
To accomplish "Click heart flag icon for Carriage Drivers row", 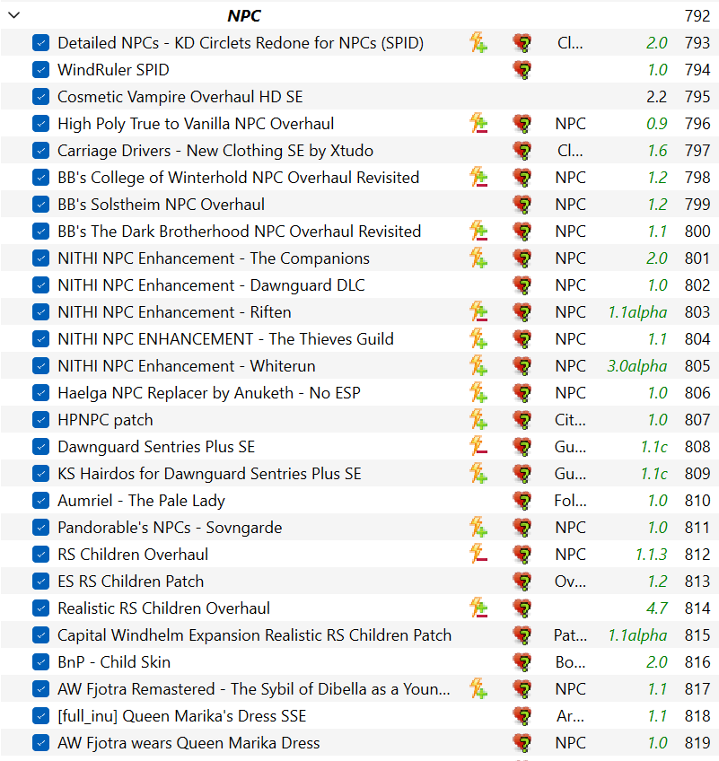I will tap(522, 151).
